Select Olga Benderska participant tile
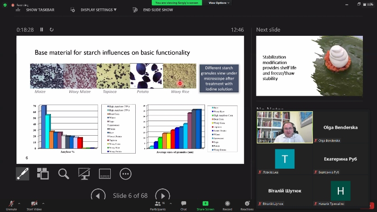 coord(341,127)
